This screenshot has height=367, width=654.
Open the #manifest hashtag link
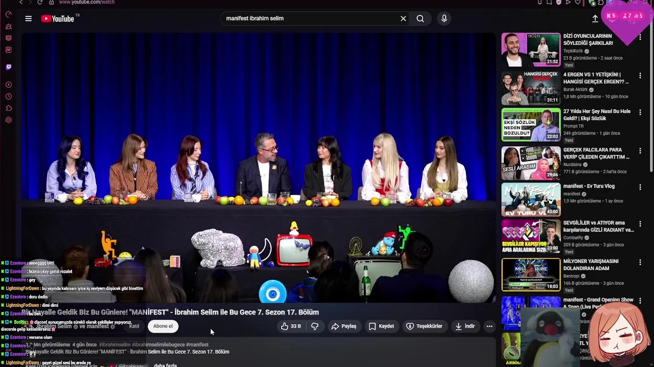[197, 345]
